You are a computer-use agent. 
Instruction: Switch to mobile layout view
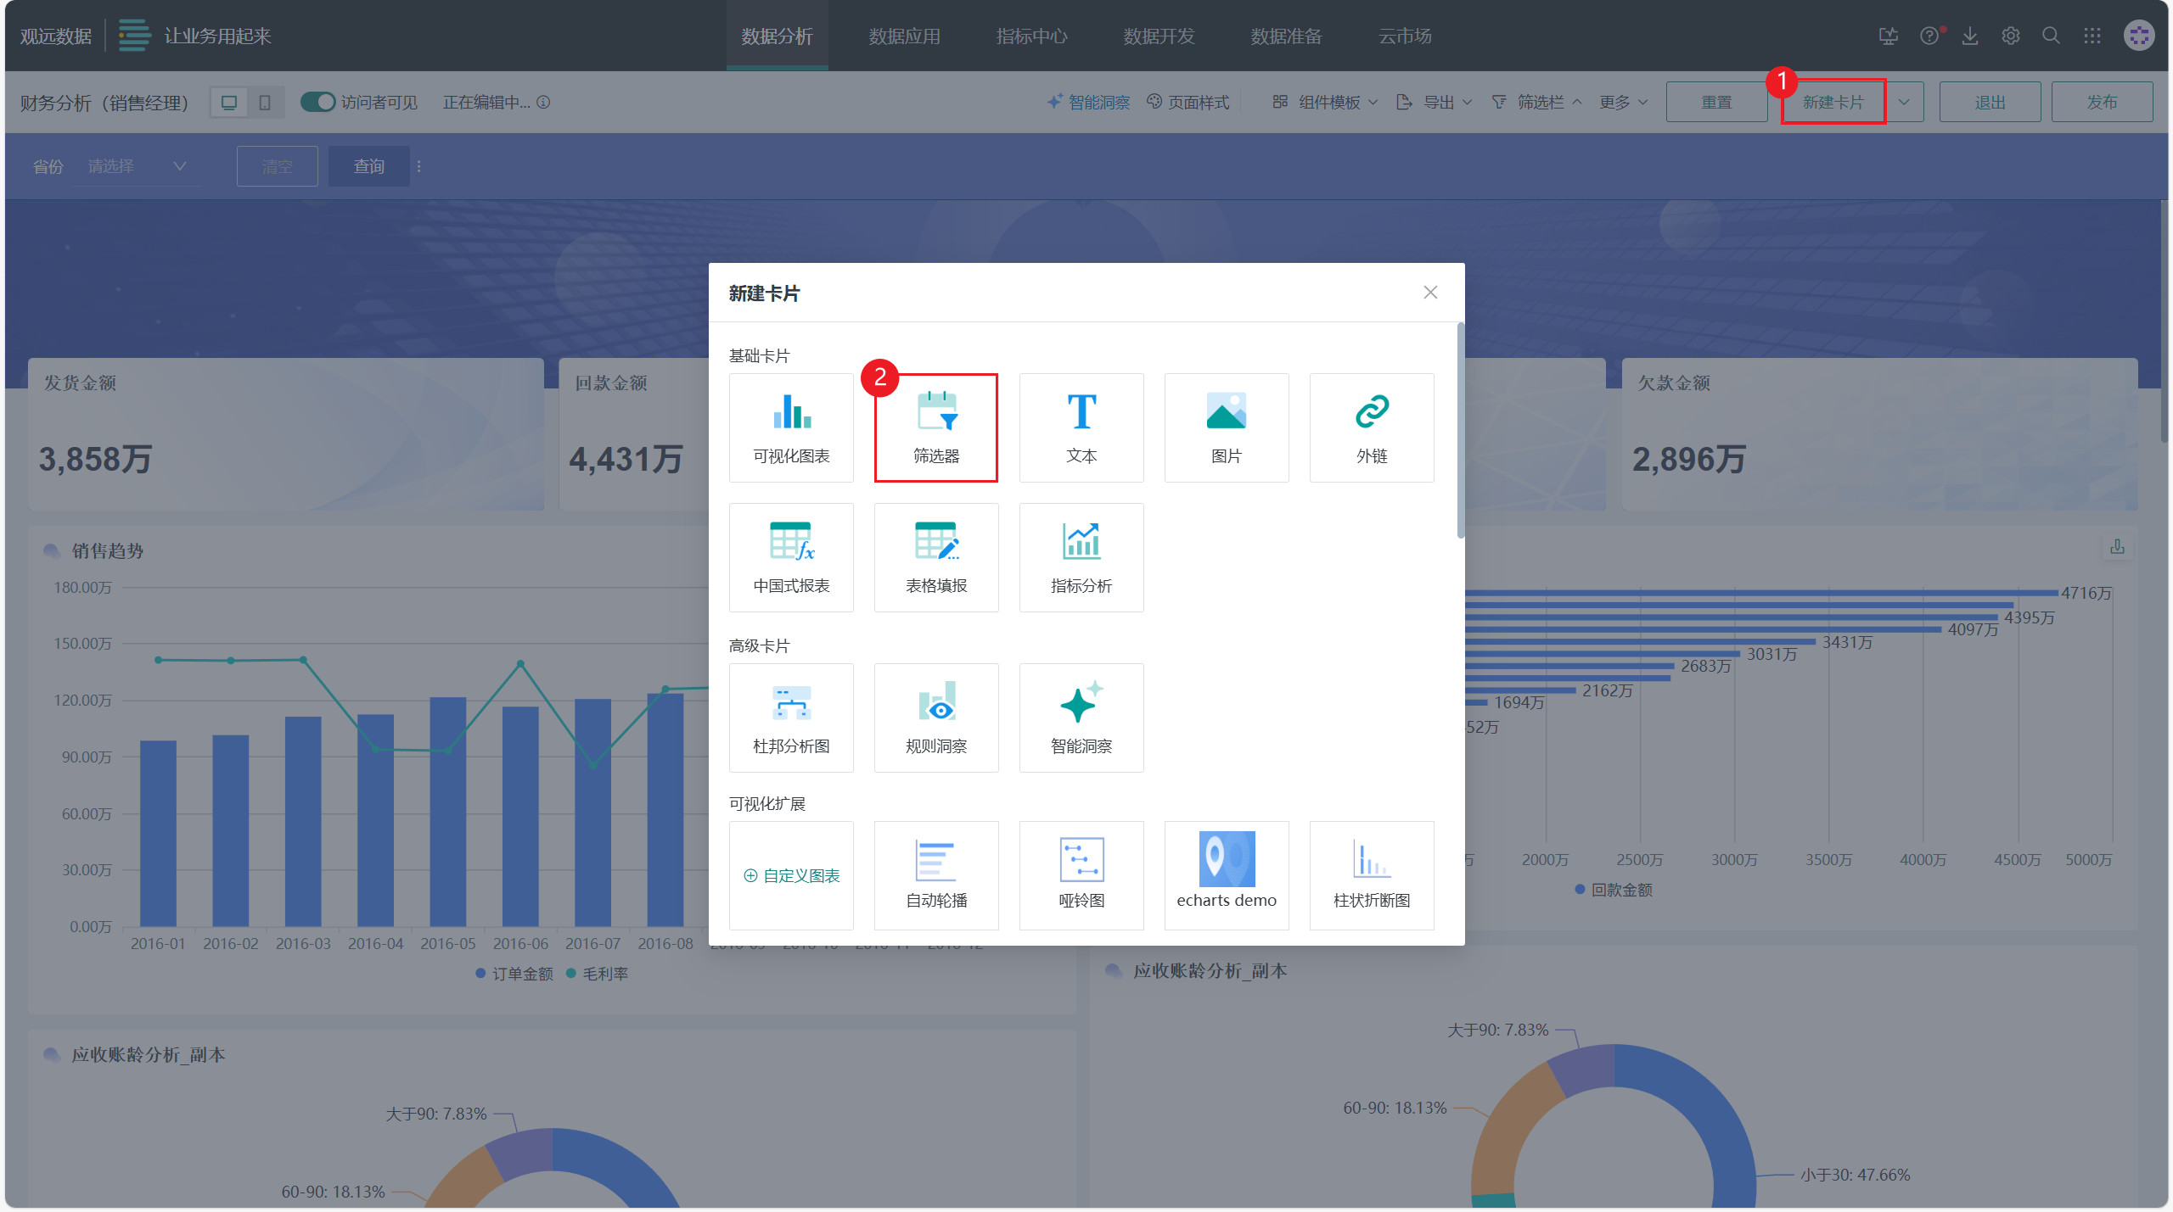pyautogui.click(x=265, y=102)
